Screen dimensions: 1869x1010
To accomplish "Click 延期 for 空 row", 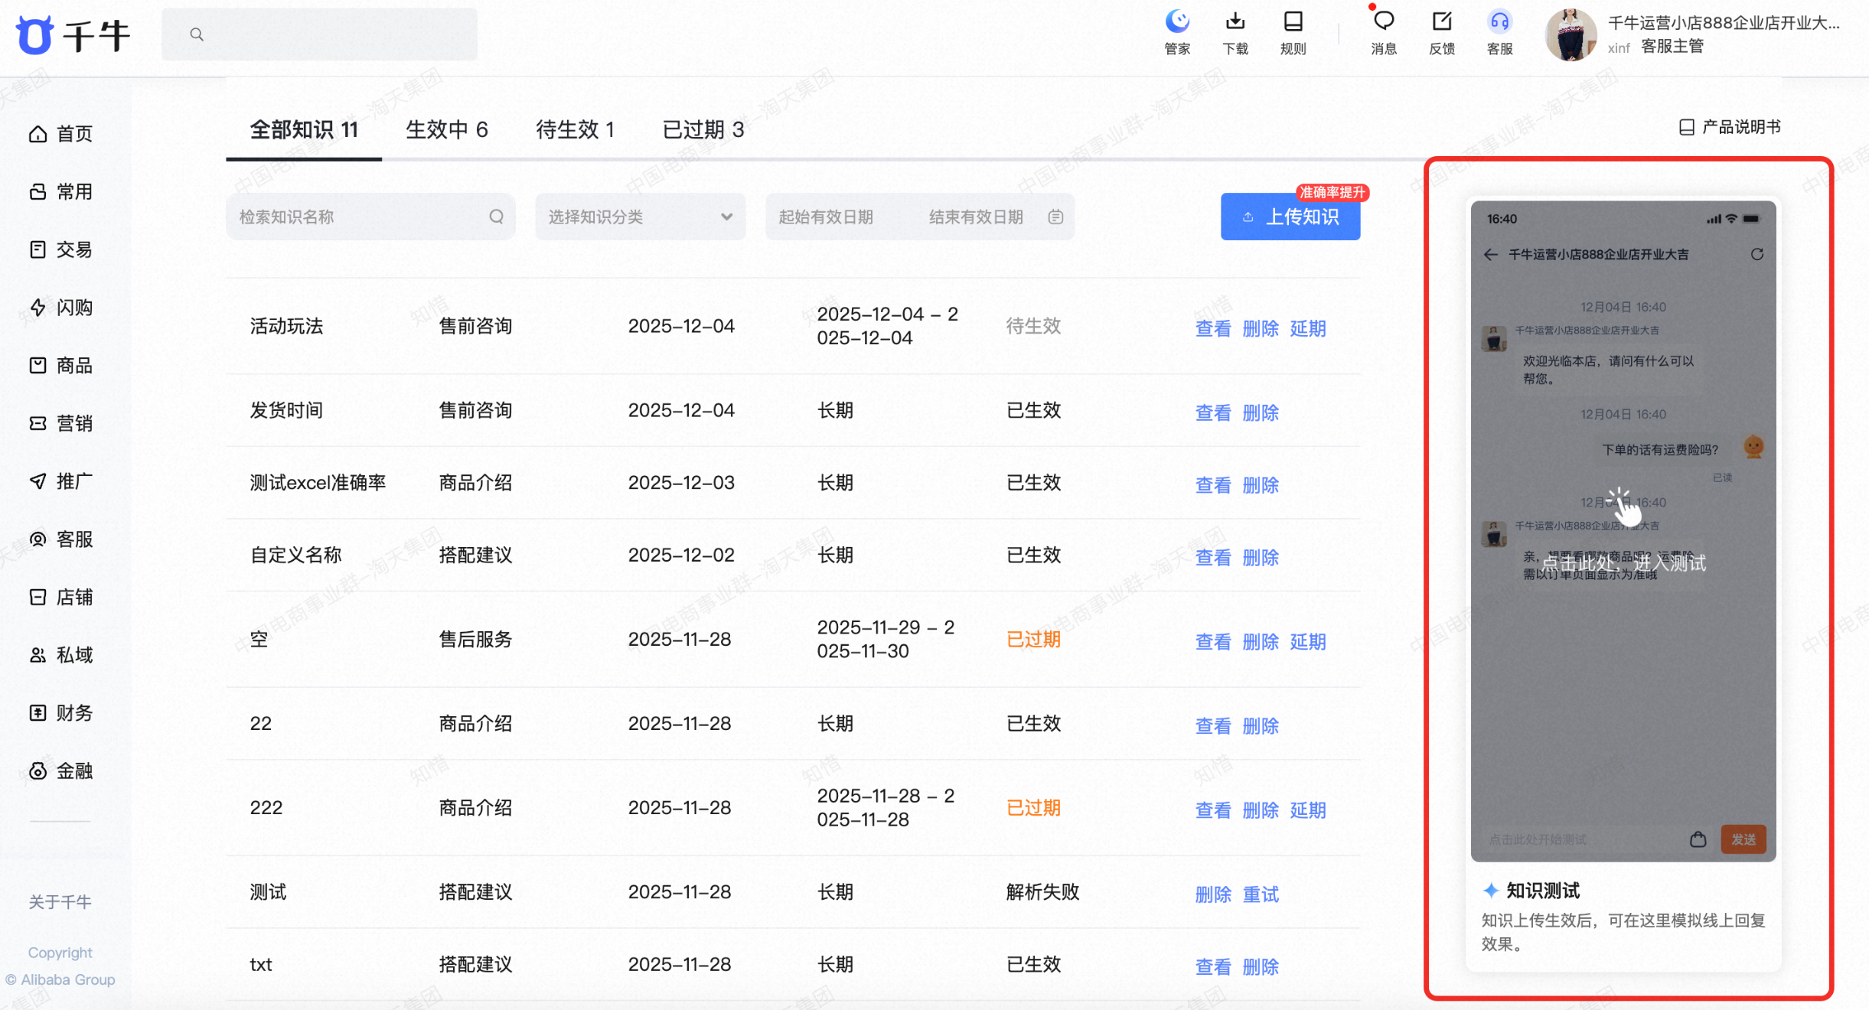I will [x=1308, y=641].
